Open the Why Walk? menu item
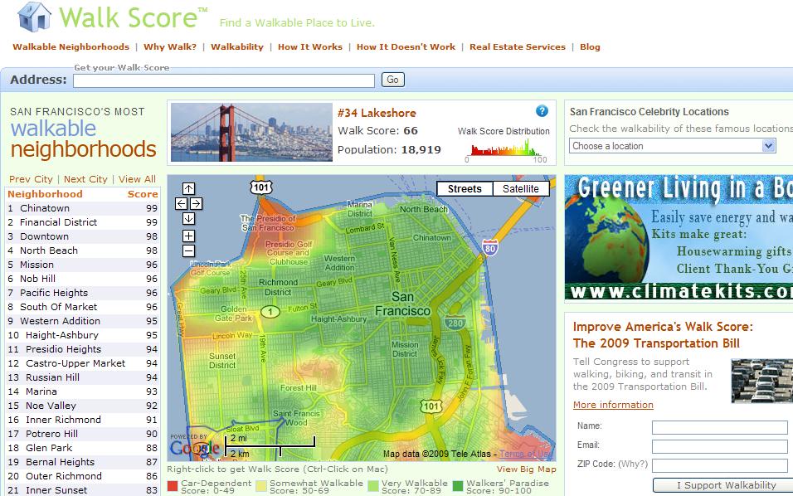 coord(170,46)
